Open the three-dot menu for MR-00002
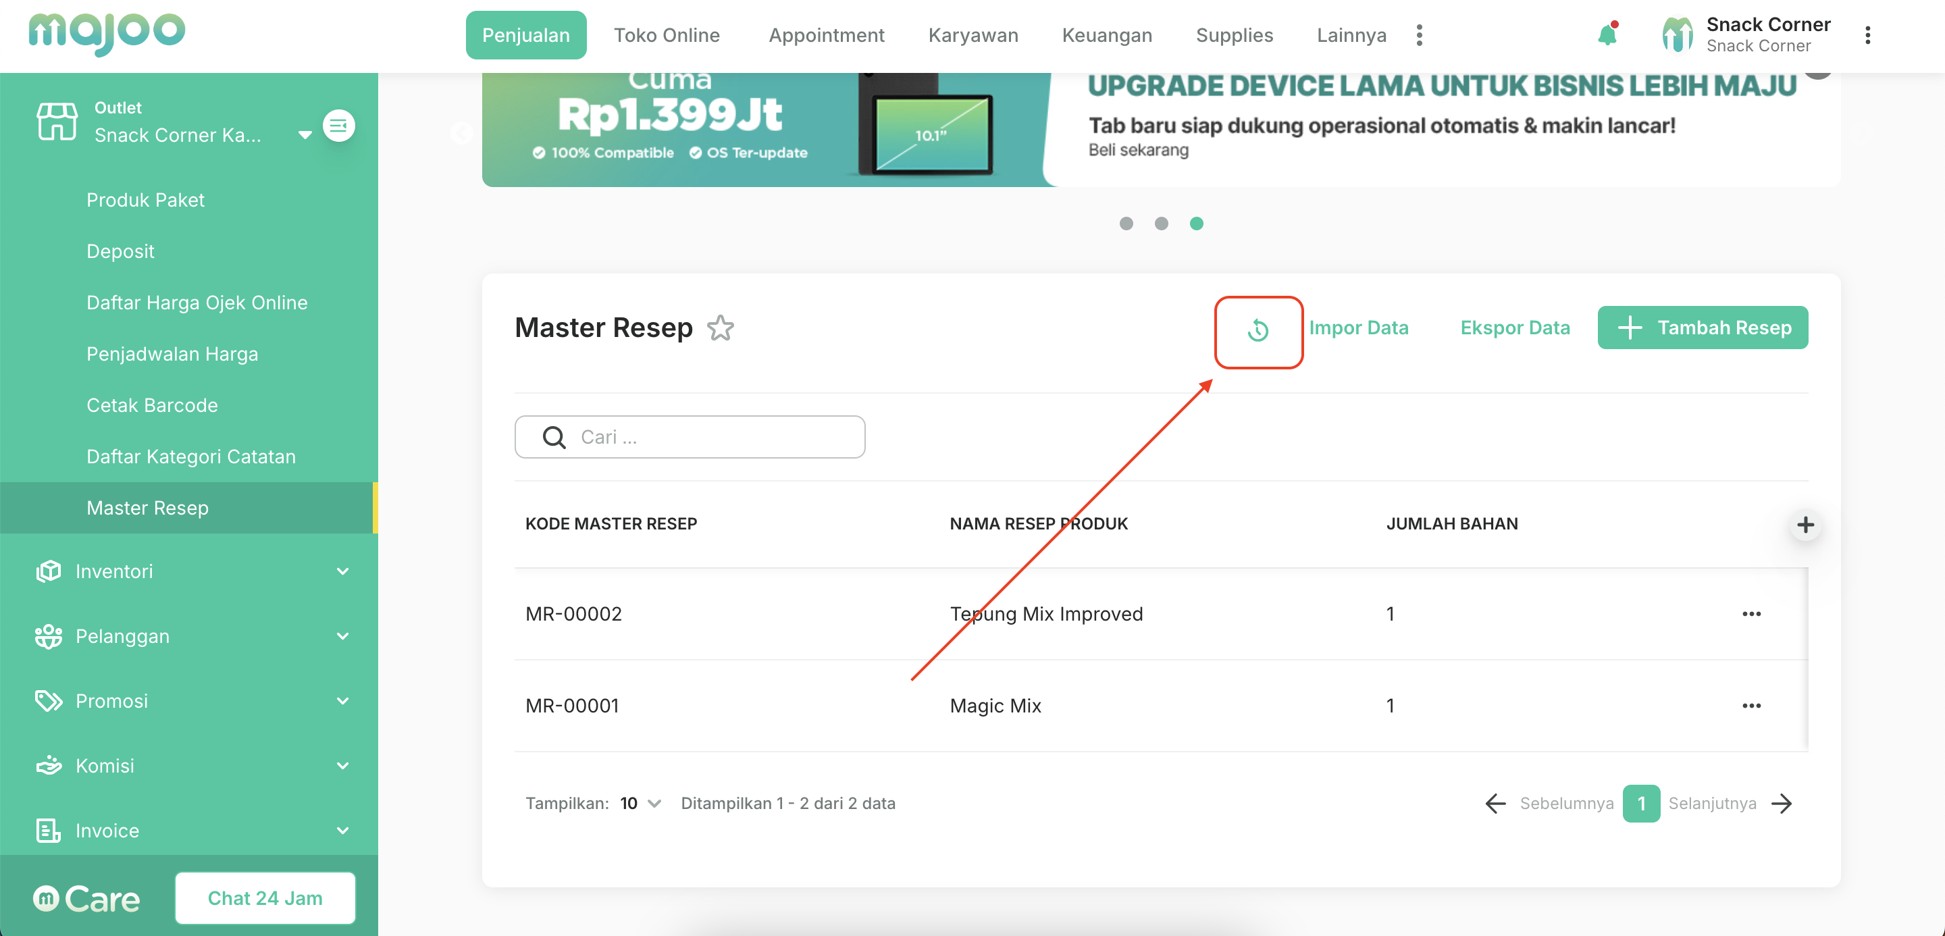 (1751, 614)
